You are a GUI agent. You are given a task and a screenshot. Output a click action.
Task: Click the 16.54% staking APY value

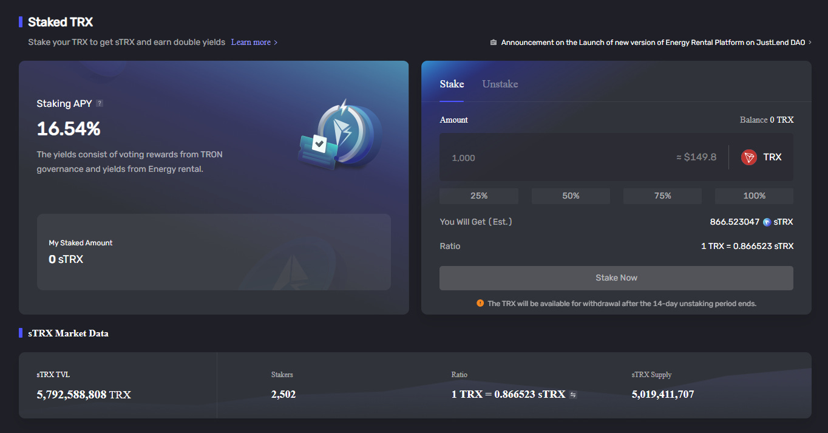[69, 129]
